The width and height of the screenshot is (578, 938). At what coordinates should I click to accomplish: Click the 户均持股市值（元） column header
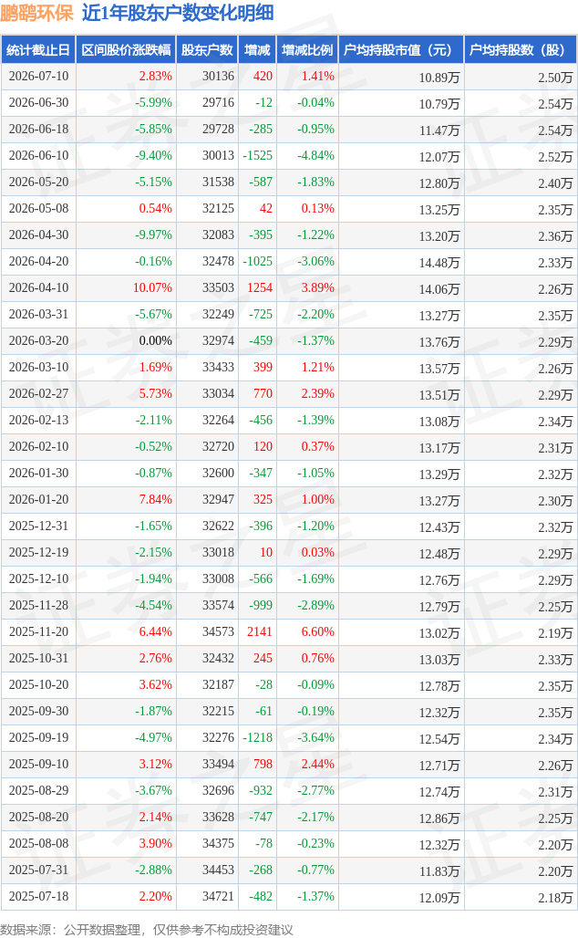[x=401, y=50]
